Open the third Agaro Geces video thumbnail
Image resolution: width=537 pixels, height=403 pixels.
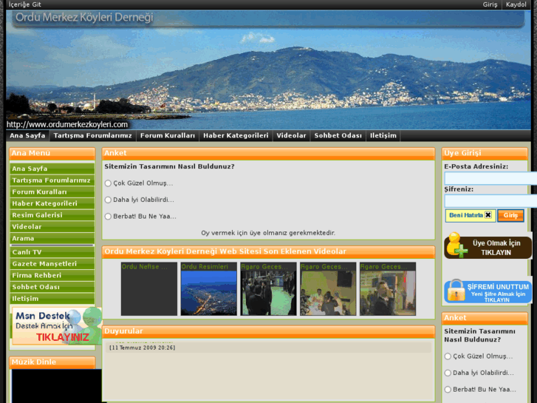[388, 289]
